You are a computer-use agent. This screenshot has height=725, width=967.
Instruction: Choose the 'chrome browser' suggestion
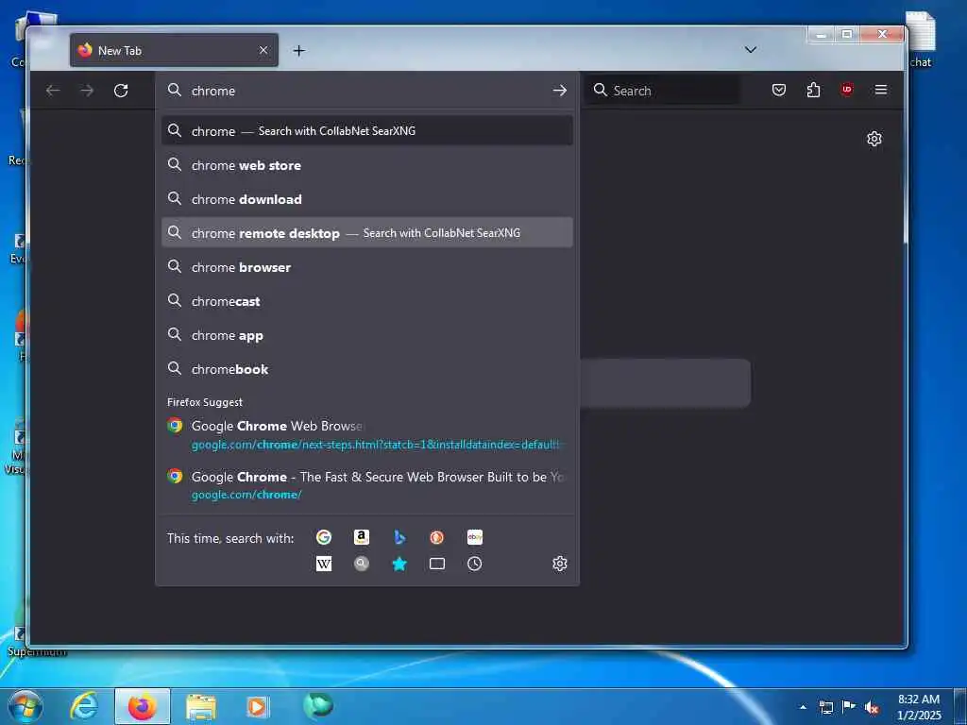367,267
